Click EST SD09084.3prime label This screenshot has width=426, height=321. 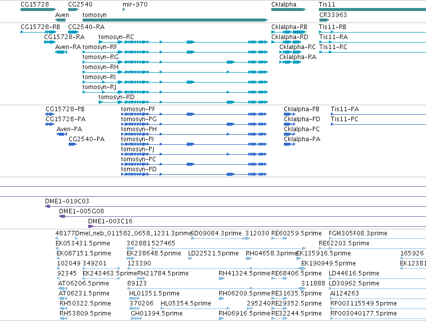coord(217,233)
